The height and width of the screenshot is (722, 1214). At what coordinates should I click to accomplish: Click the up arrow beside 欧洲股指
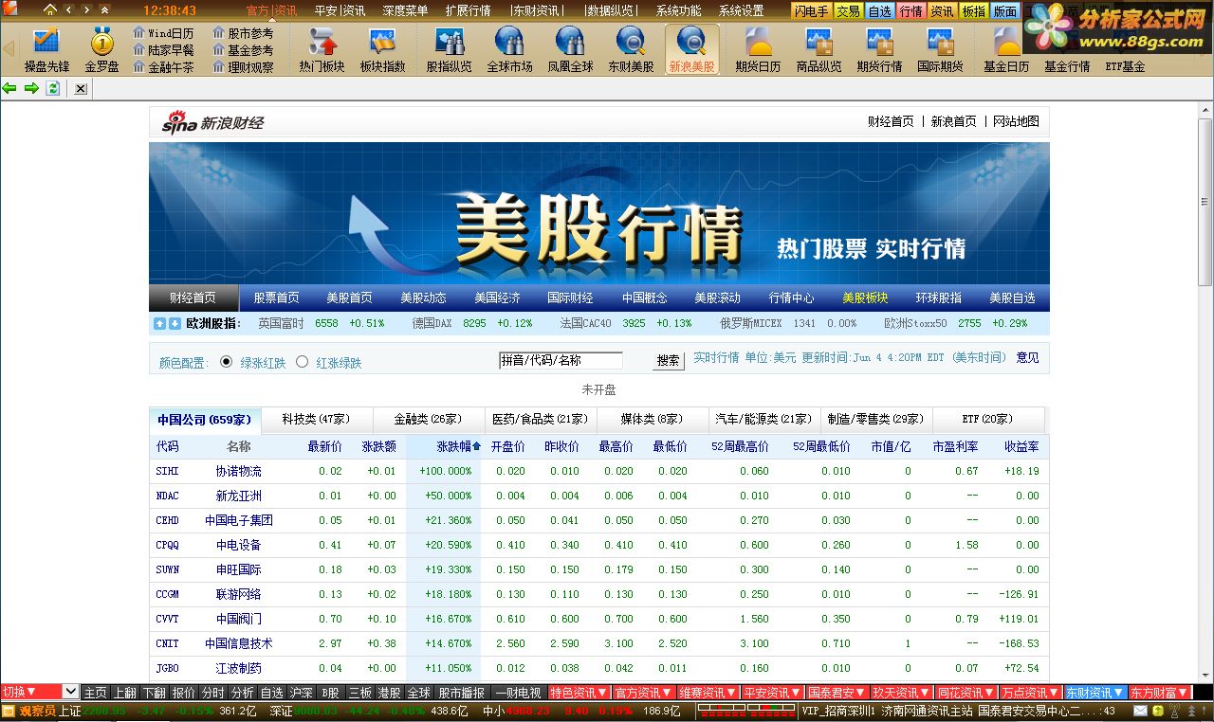tap(159, 324)
